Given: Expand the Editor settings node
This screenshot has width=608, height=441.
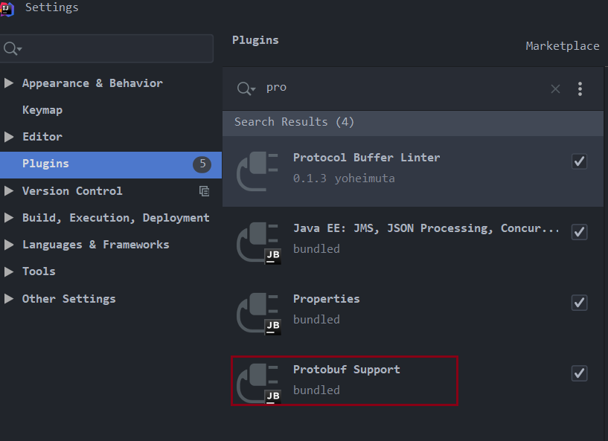Looking at the screenshot, I should [x=9, y=137].
